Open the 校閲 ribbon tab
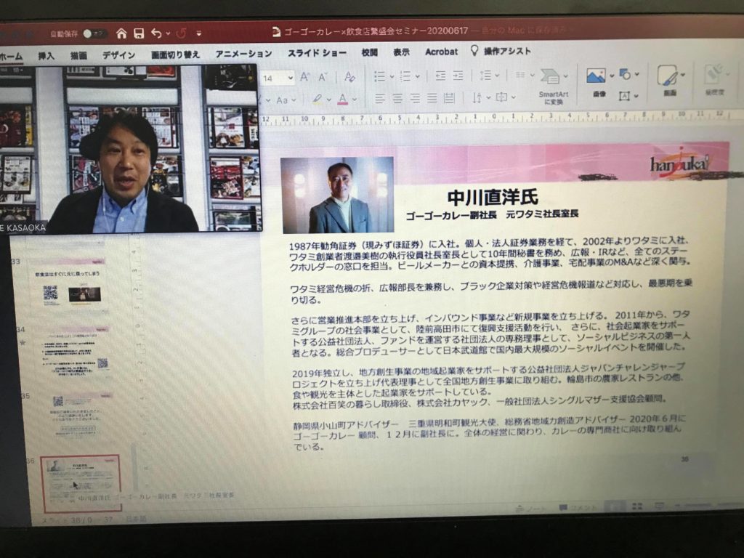The height and width of the screenshot is (558, 744). click(369, 52)
